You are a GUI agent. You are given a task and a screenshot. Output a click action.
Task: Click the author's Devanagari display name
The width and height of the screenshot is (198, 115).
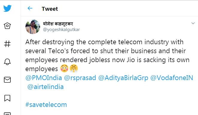(58, 24)
